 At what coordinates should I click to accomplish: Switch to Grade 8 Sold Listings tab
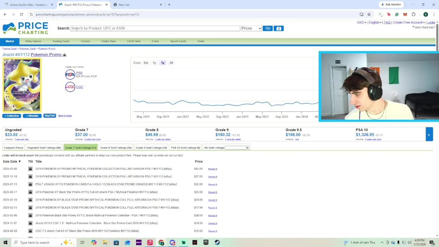116,148
